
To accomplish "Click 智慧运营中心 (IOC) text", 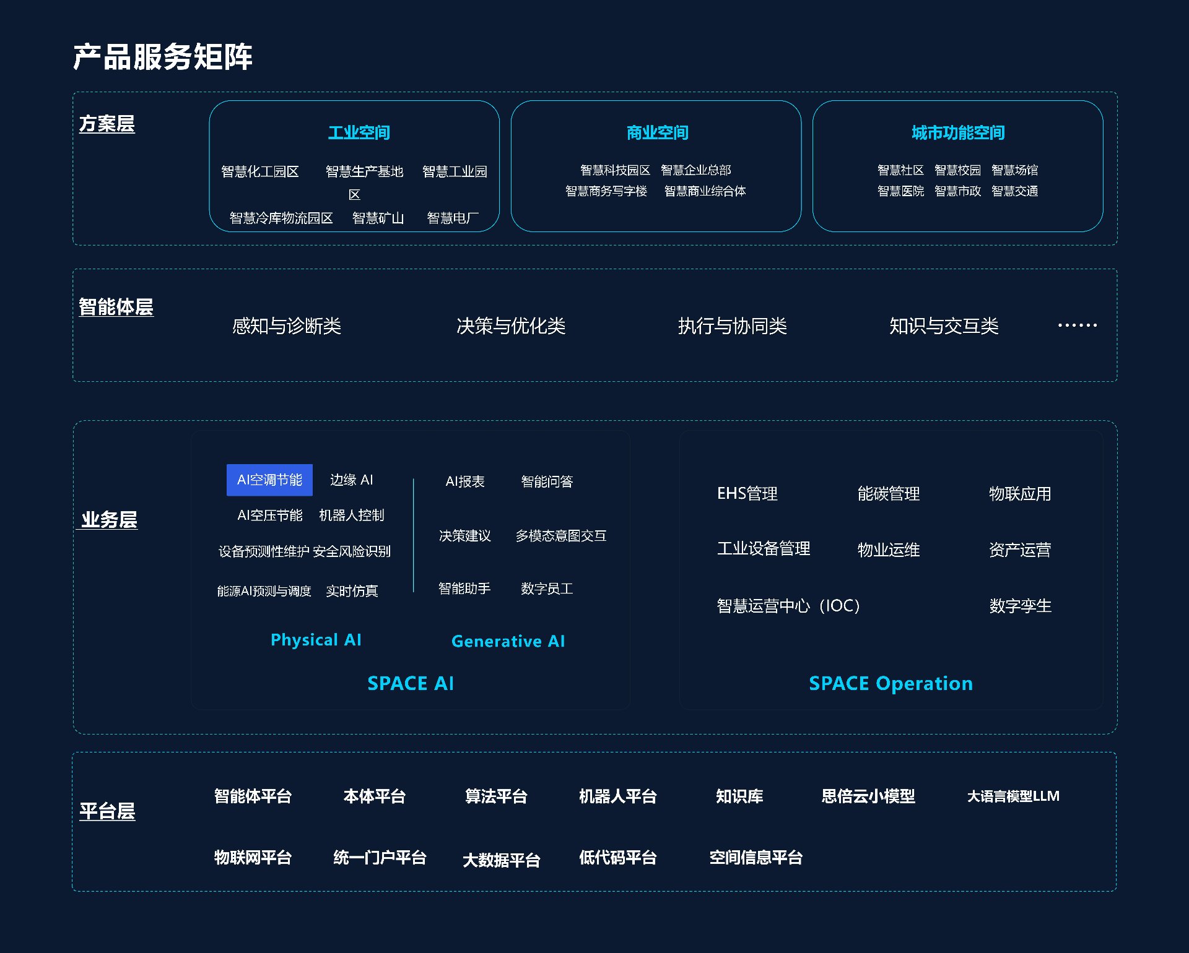I will point(788,606).
